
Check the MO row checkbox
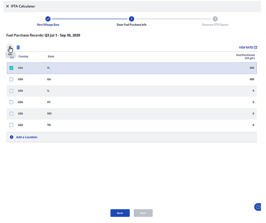tap(11, 113)
